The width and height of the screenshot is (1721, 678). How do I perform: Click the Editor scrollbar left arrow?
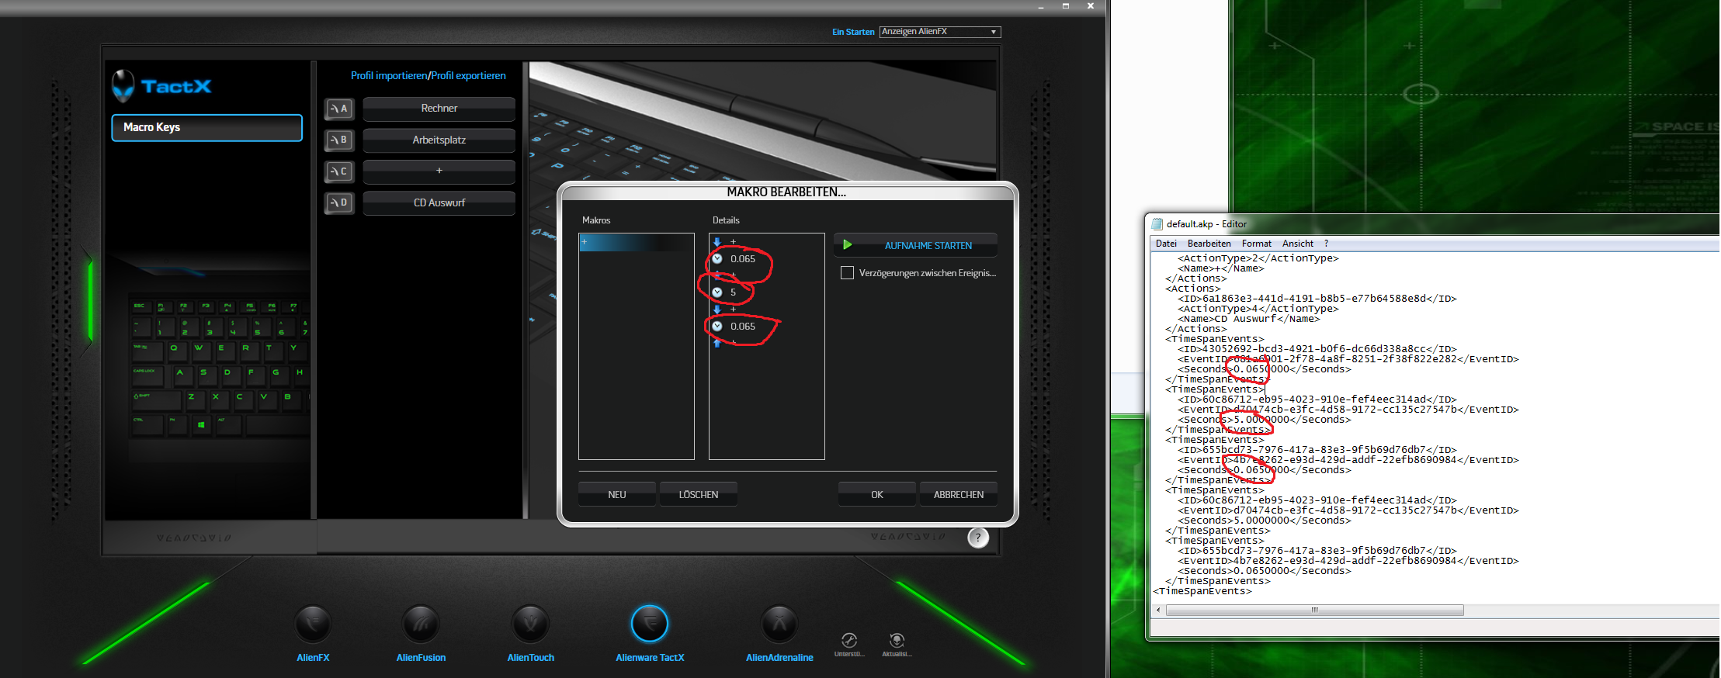point(1158,610)
